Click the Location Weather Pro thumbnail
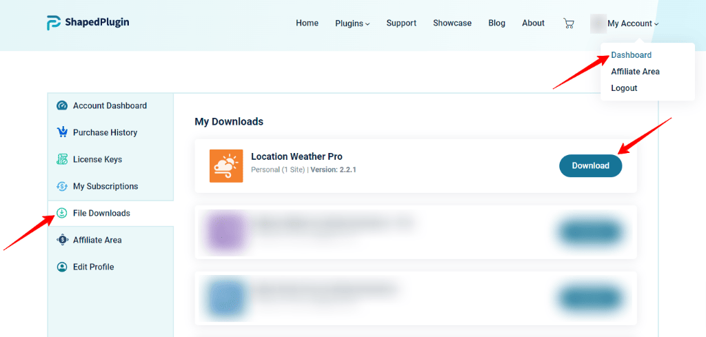Image resolution: width=706 pixels, height=337 pixels. pyautogui.click(x=226, y=165)
